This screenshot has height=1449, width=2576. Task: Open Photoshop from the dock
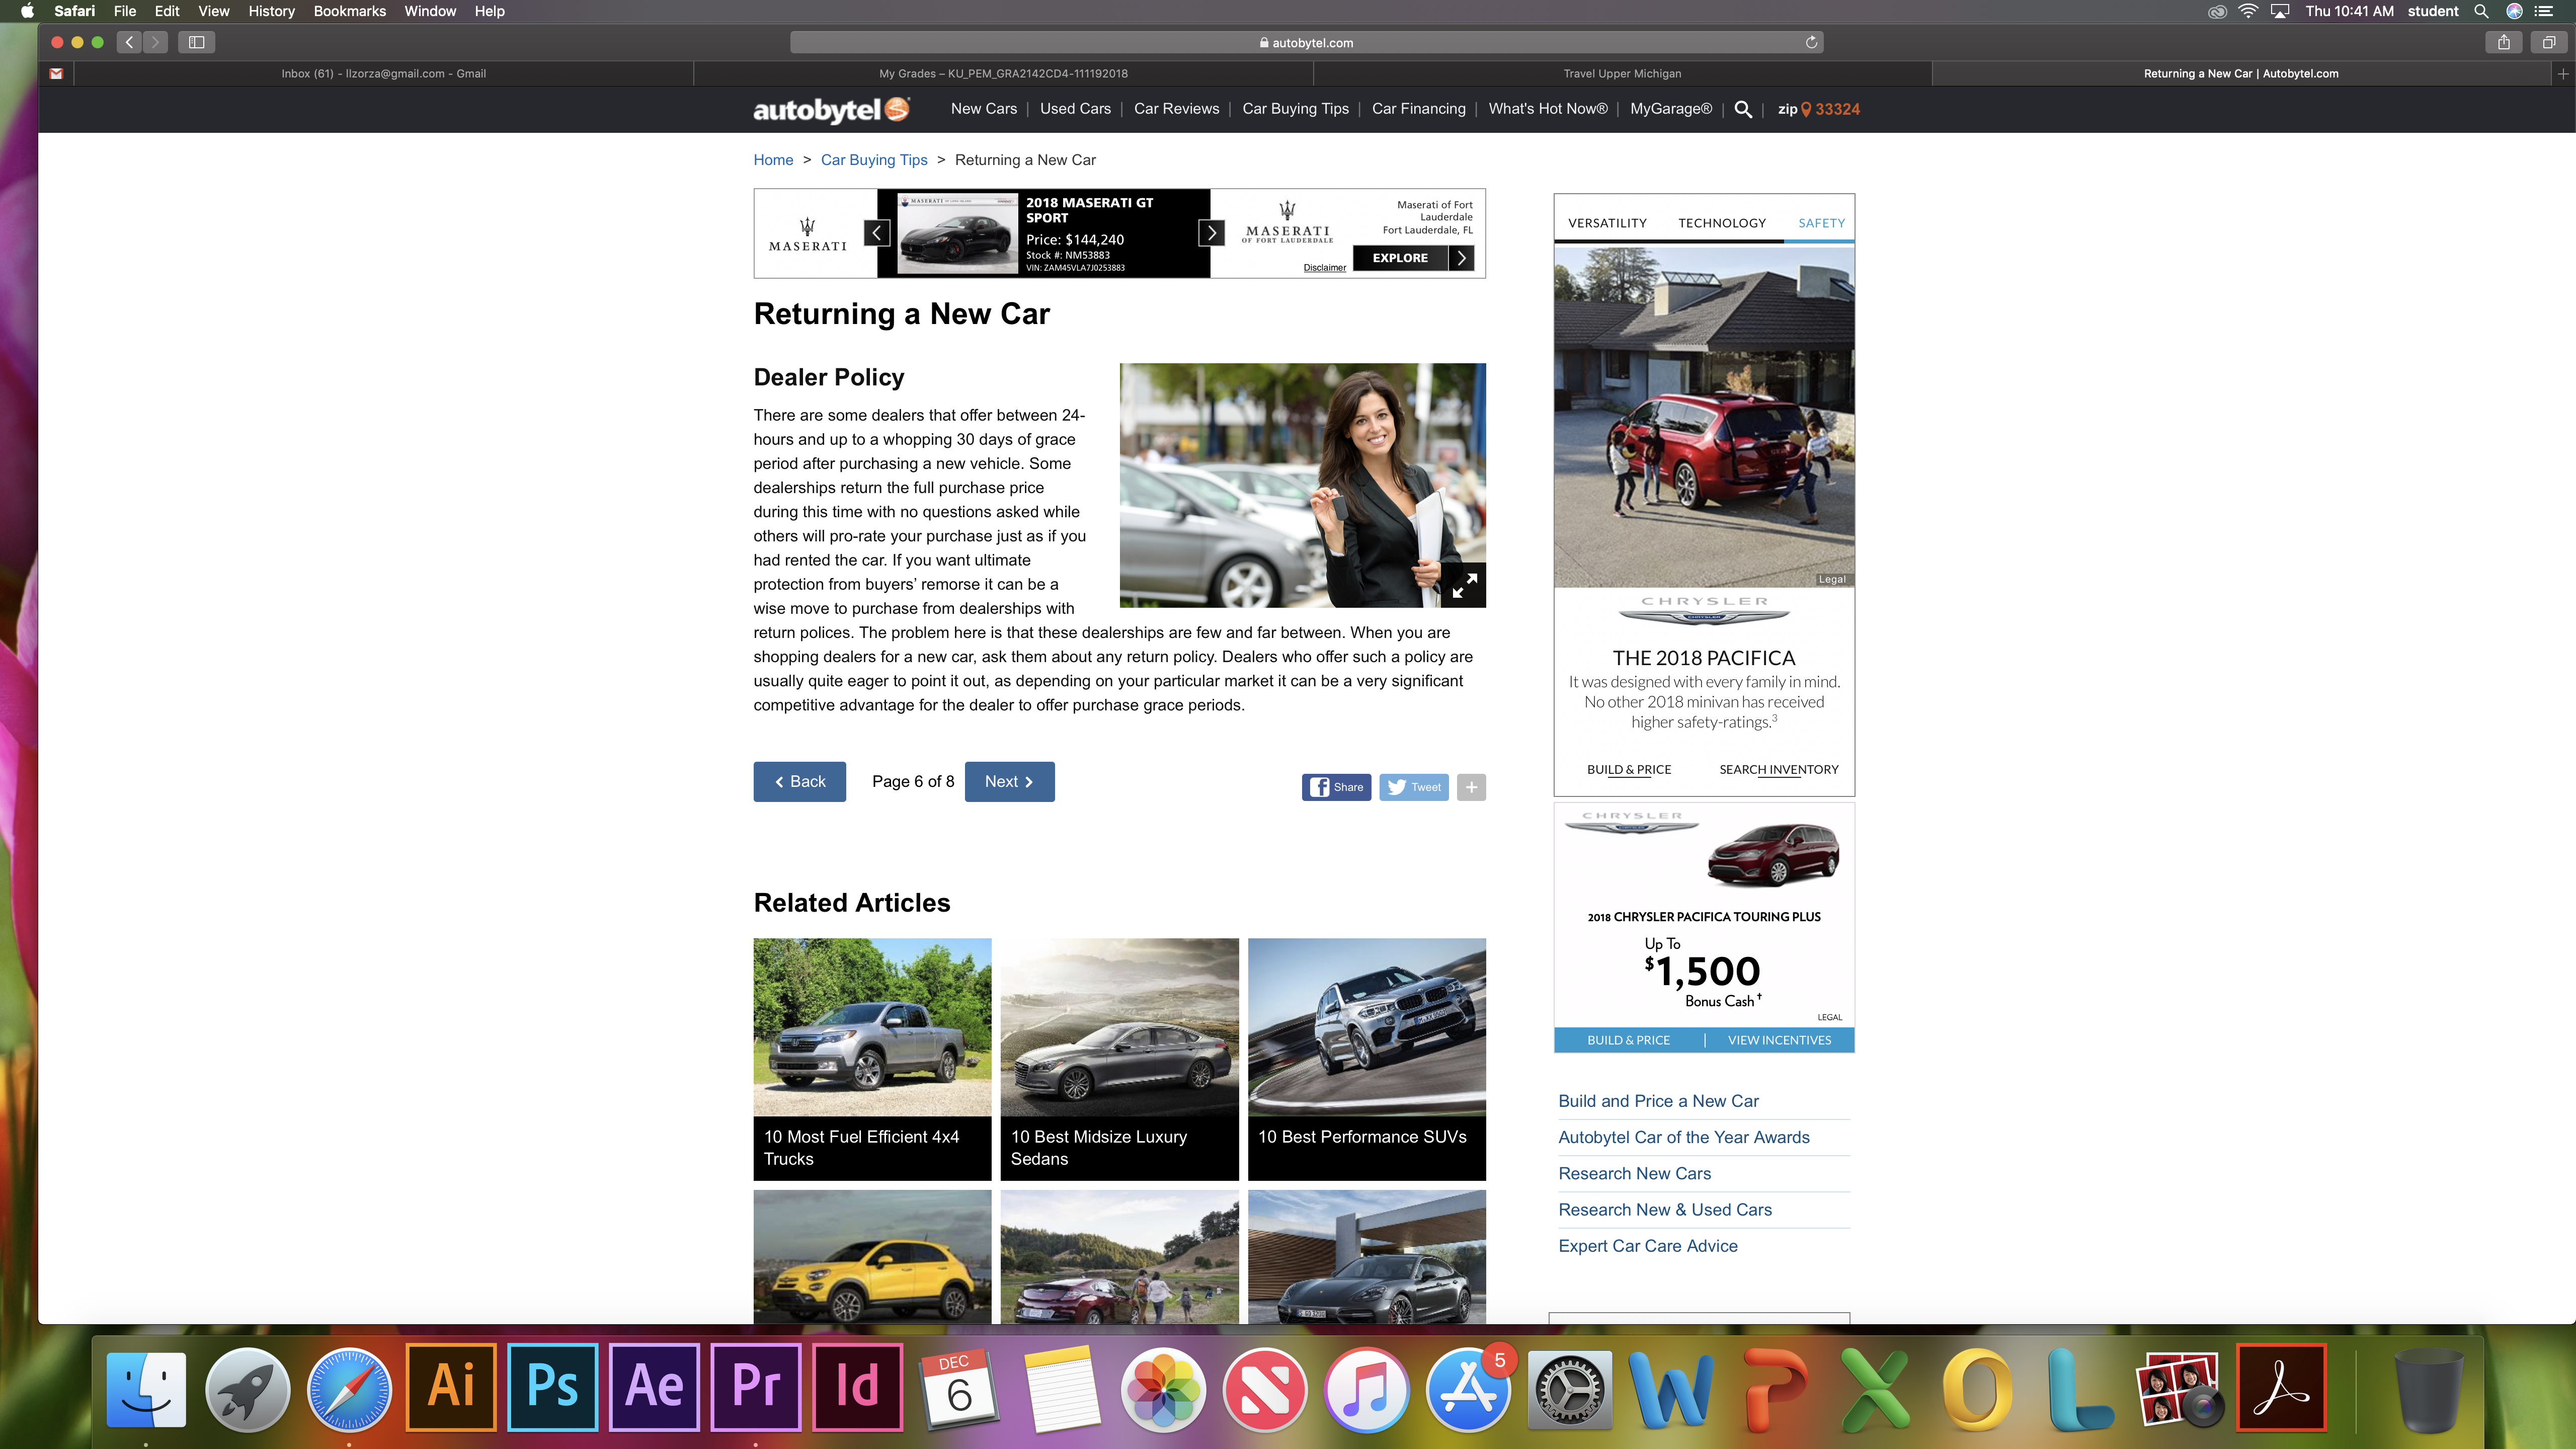tap(552, 1386)
